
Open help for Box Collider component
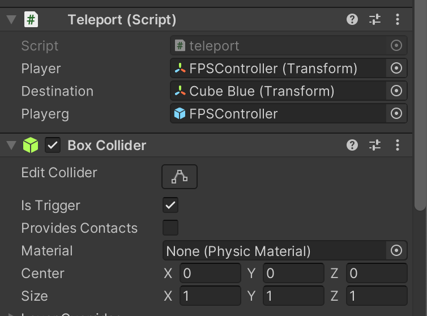(352, 146)
